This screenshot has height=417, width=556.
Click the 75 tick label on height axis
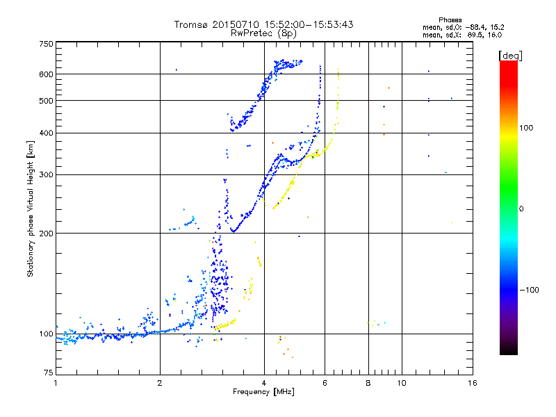(x=49, y=373)
